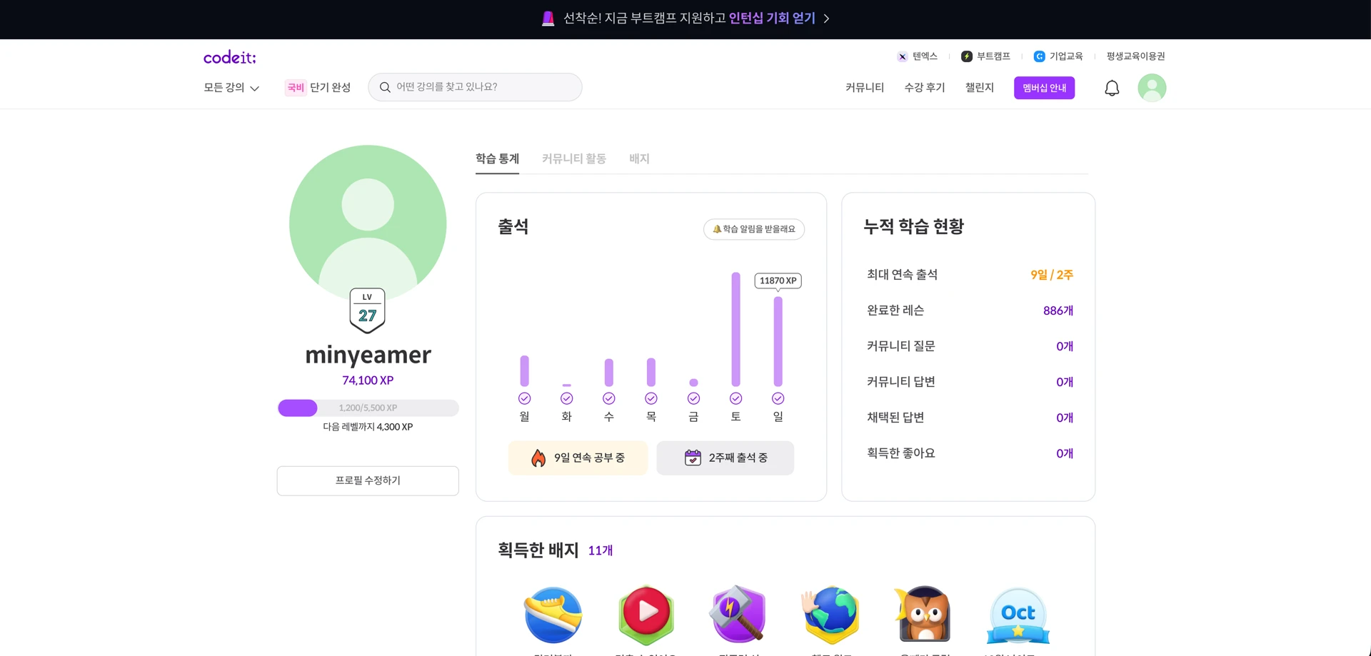1371x656 pixels.
Task: Open the 국비 단기 완성 link
Action: click(318, 88)
